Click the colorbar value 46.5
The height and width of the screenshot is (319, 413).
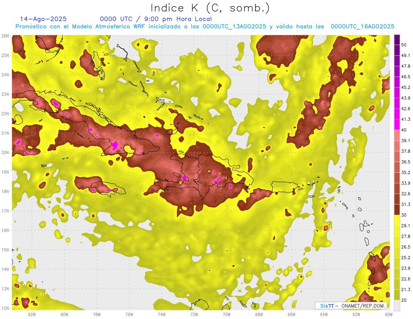click(406, 77)
